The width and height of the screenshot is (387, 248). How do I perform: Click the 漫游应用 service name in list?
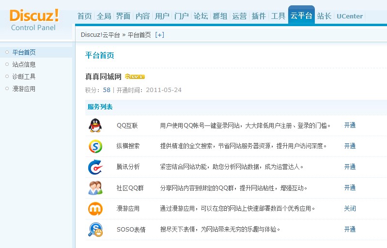pos(128,209)
